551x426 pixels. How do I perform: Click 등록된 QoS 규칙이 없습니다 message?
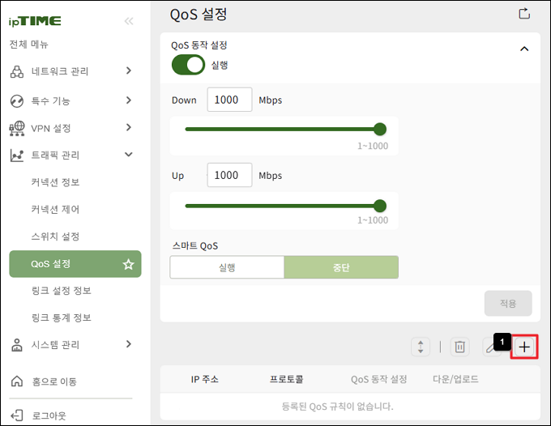pos(337,407)
